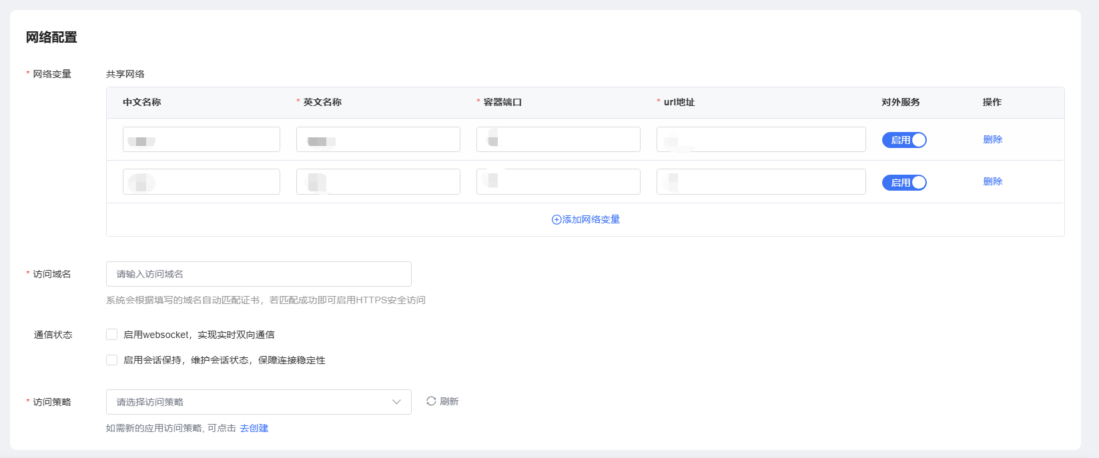Focus the first row 中文名称 field

tap(201, 139)
